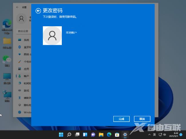Open 辅助功能 (Accessibility) in Settings sidebar
186x139 pixels.
[24, 98]
